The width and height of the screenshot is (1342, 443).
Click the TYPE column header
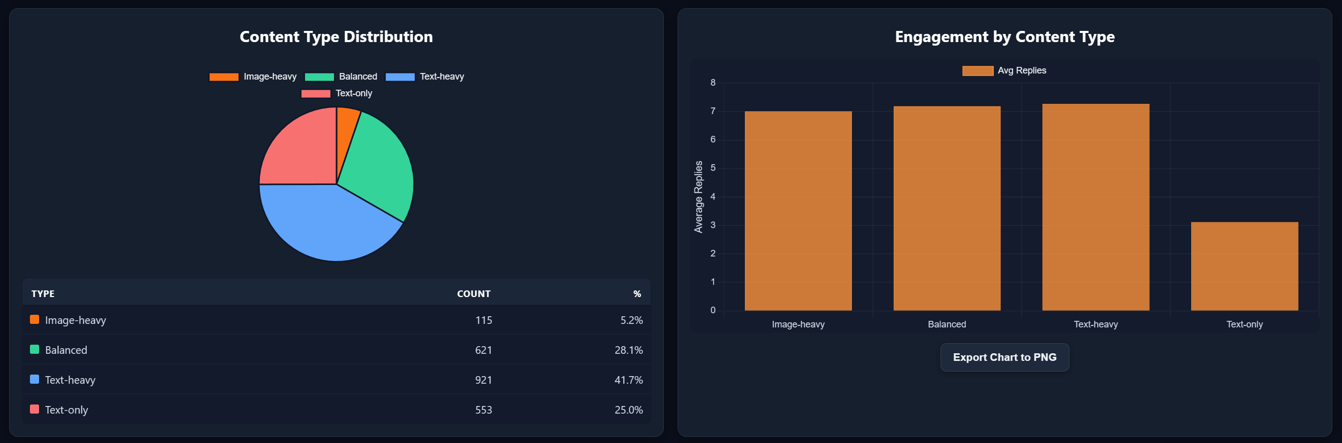pyautogui.click(x=43, y=294)
